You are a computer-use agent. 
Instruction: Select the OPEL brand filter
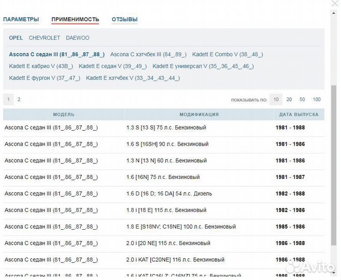[16, 38]
